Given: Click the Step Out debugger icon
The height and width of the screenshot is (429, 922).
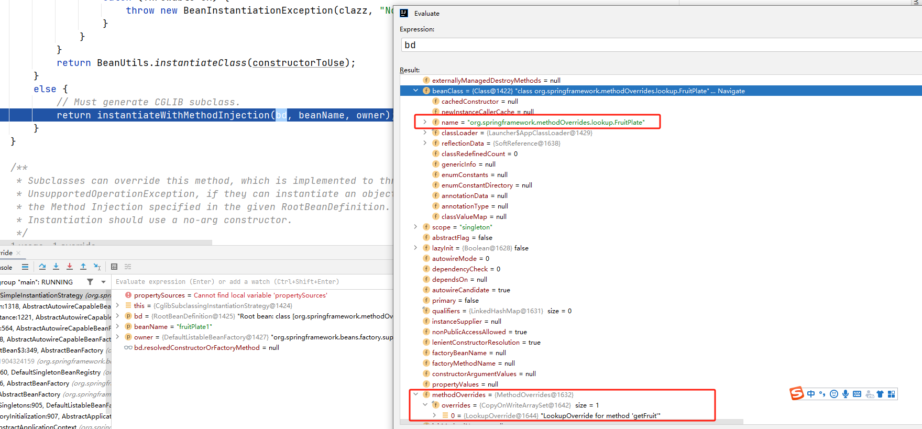Looking at the screenshot, I should (x=83, y=267).
